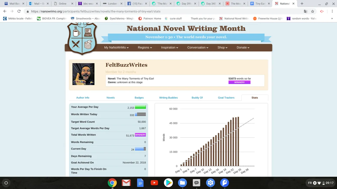
Task: Expand the Shop menu
Action: coord(222,48)
